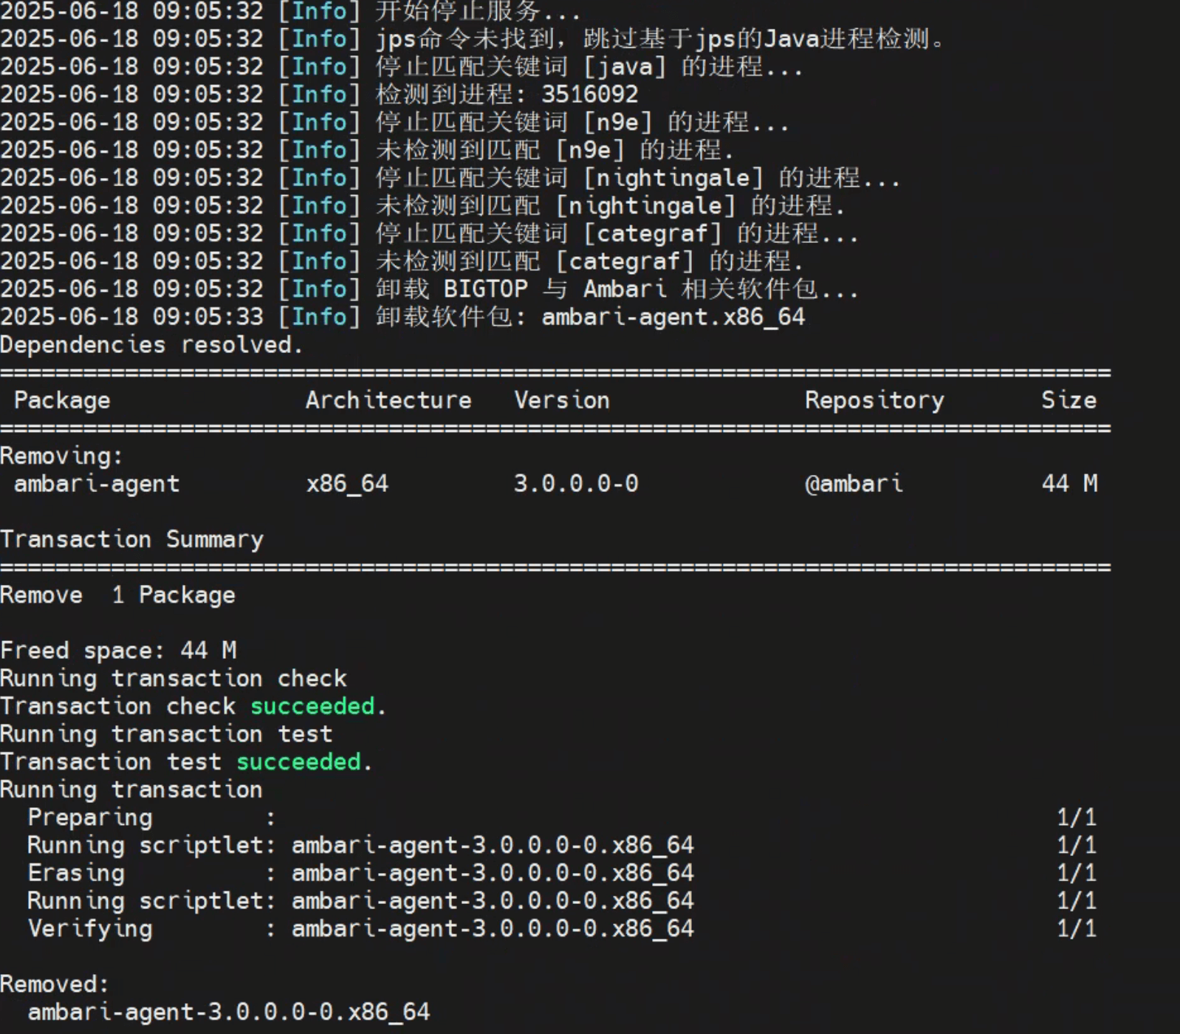
Task: Click the process ID 3516092
Action: coord(589,95)
